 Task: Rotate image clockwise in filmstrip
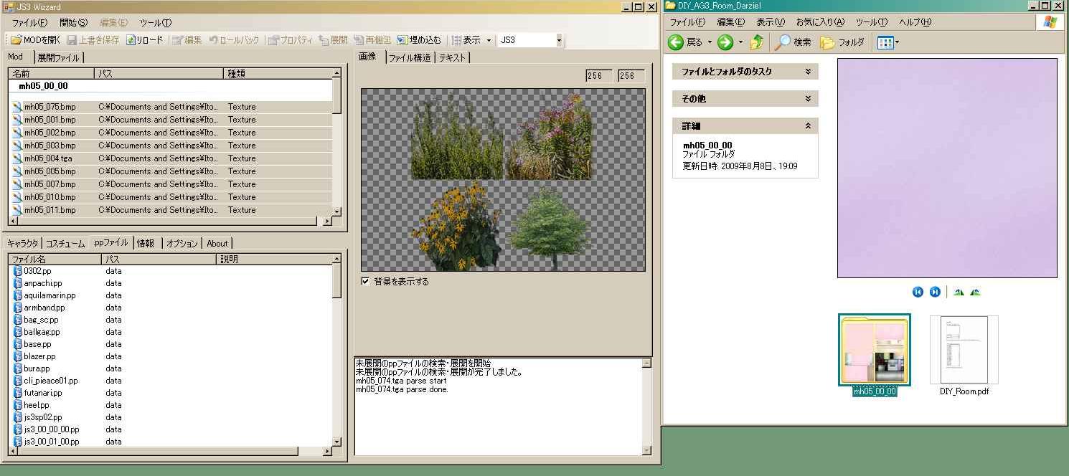click(x=959, y=292)
